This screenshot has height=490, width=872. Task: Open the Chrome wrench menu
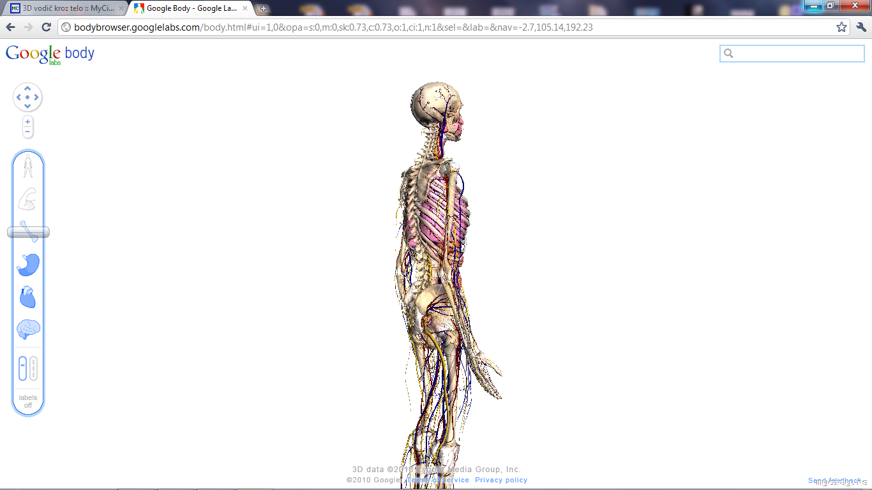861,27
